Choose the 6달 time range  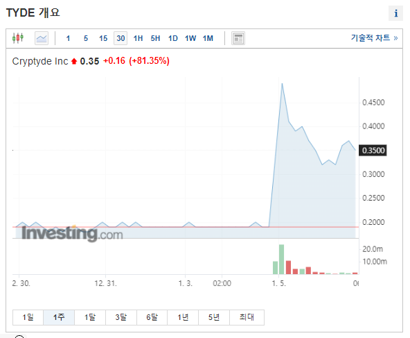(x=152, y=317)
